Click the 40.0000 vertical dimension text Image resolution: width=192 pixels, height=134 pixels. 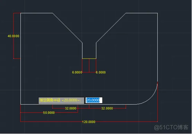point(14,36)
